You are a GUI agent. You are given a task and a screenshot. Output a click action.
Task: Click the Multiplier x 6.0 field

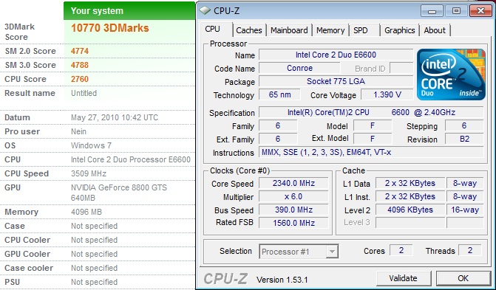tap(293, 196)
